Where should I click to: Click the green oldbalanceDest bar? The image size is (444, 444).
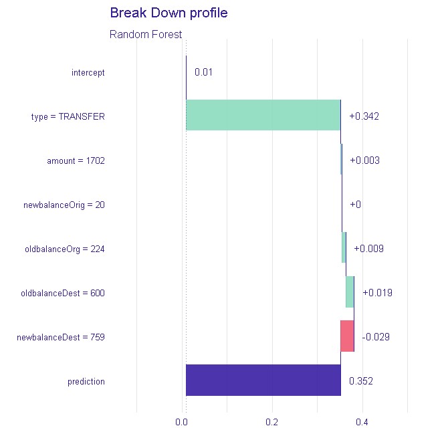pyautogui.click(x=350, y=292)
